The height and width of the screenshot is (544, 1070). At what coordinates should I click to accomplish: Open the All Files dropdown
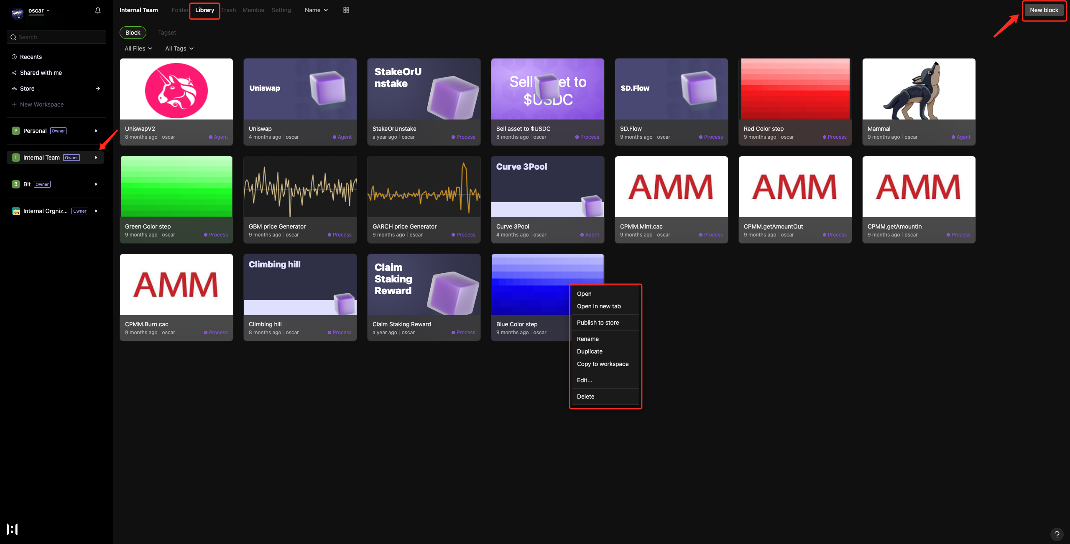point(138,48)
